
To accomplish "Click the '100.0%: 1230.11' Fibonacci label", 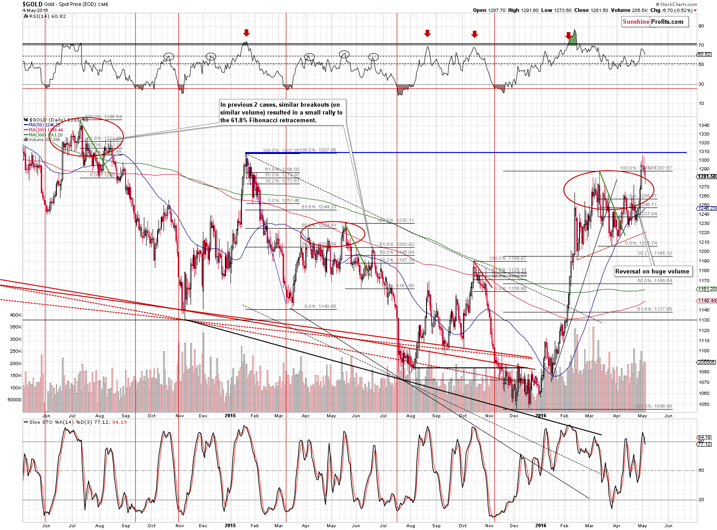I will click(395, 220).
